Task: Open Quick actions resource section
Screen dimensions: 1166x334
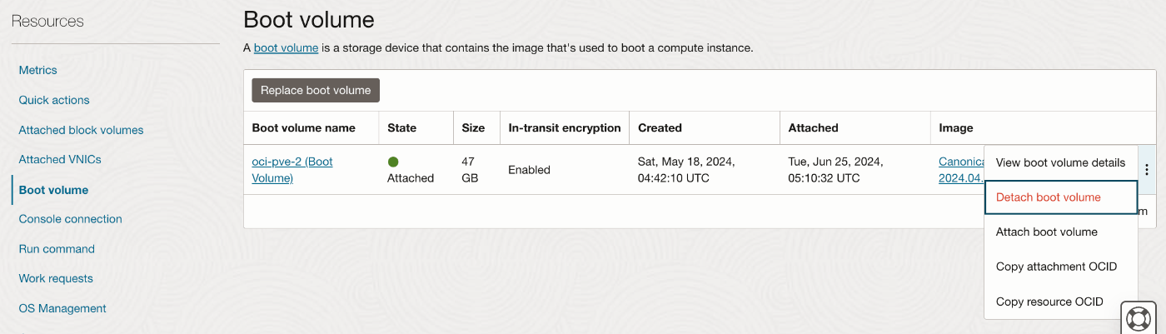Action: click(x=54, y=100)
